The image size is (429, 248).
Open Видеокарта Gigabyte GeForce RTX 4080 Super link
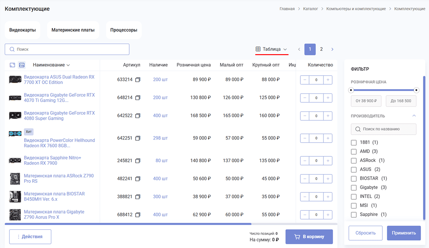(x=59, y=116)
